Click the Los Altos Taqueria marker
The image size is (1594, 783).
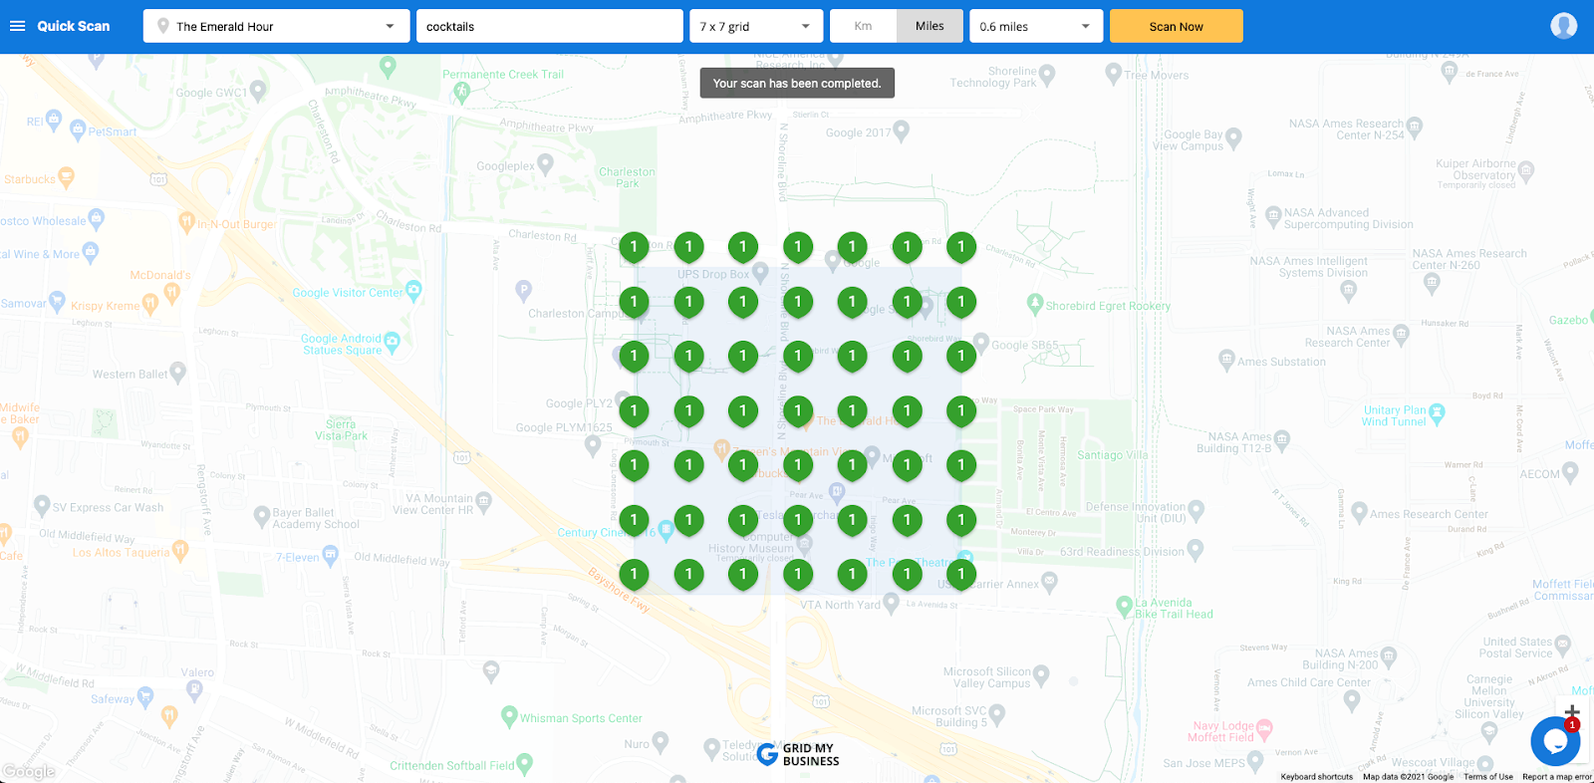click(x=180, y=550)
